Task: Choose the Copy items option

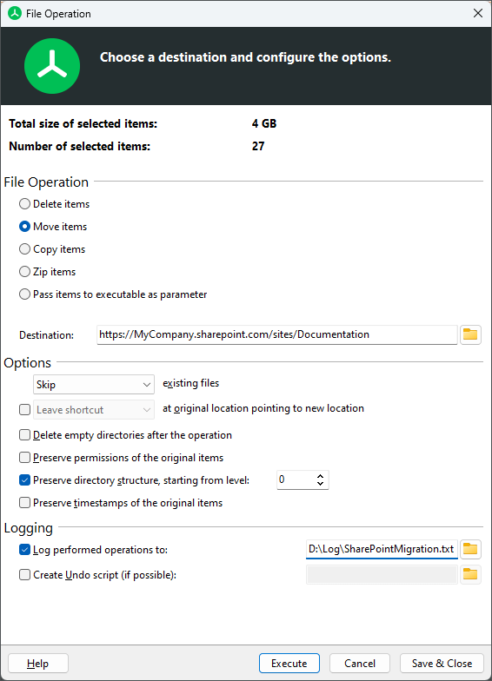Action: coord(24,248)
